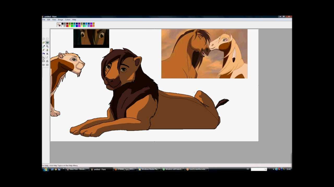Image resolution: width=334 pixels, height=187 pixels.
Task: Open the Help menu
Action: 74,20
